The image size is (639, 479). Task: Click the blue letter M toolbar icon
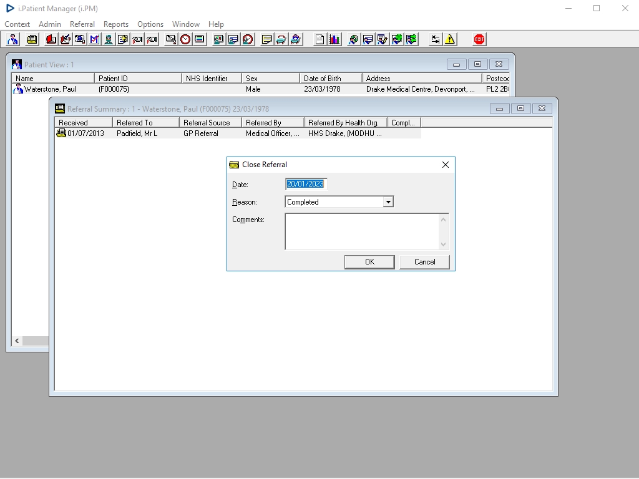94,39
